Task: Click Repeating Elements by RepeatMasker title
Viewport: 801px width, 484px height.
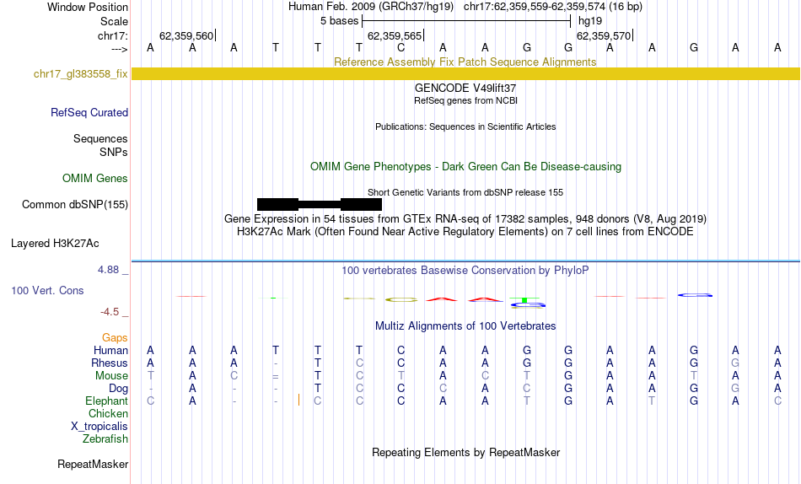Action: point(466,452)
